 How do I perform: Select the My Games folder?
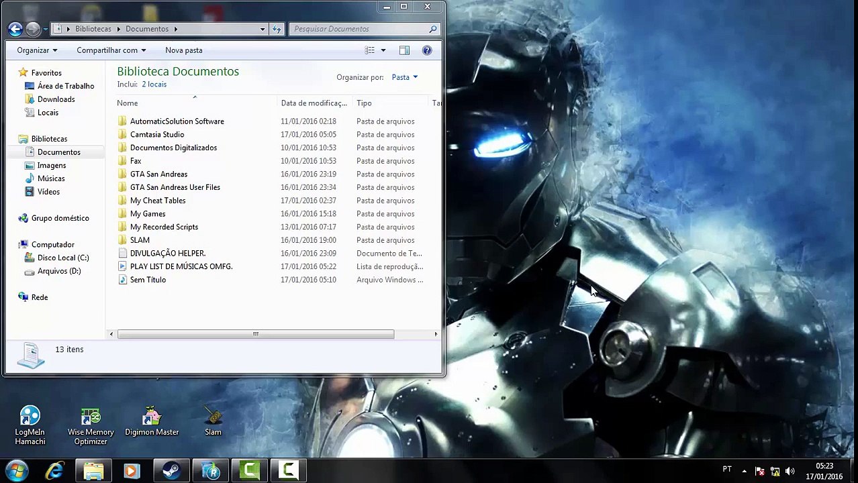[148, 214]
